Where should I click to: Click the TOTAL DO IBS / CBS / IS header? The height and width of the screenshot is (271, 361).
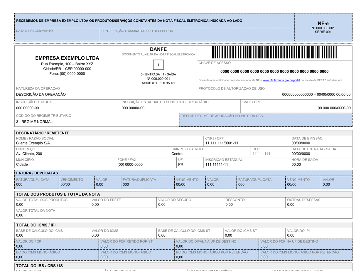click(183, 266)
